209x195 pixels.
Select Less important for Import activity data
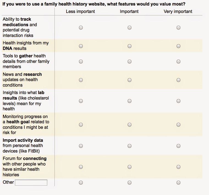point(81,146)
